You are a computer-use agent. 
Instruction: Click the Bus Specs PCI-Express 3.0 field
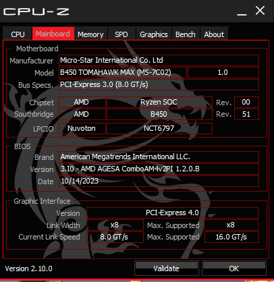[x=159, y=84]
